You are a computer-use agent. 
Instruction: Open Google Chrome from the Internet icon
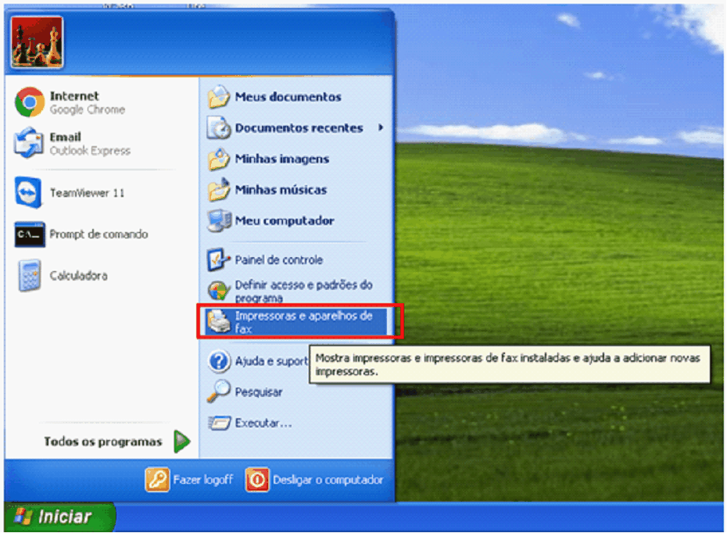click(30, 102)
